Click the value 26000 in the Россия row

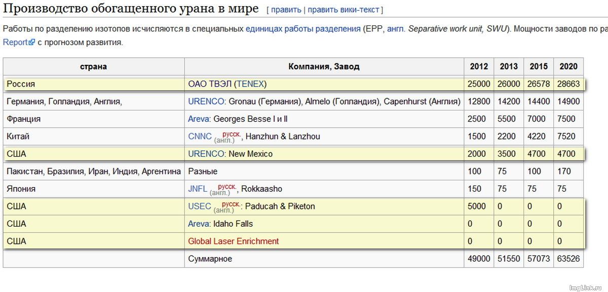509,84
